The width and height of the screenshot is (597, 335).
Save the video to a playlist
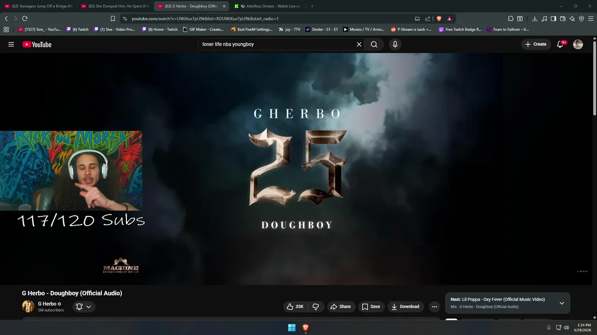371,307
